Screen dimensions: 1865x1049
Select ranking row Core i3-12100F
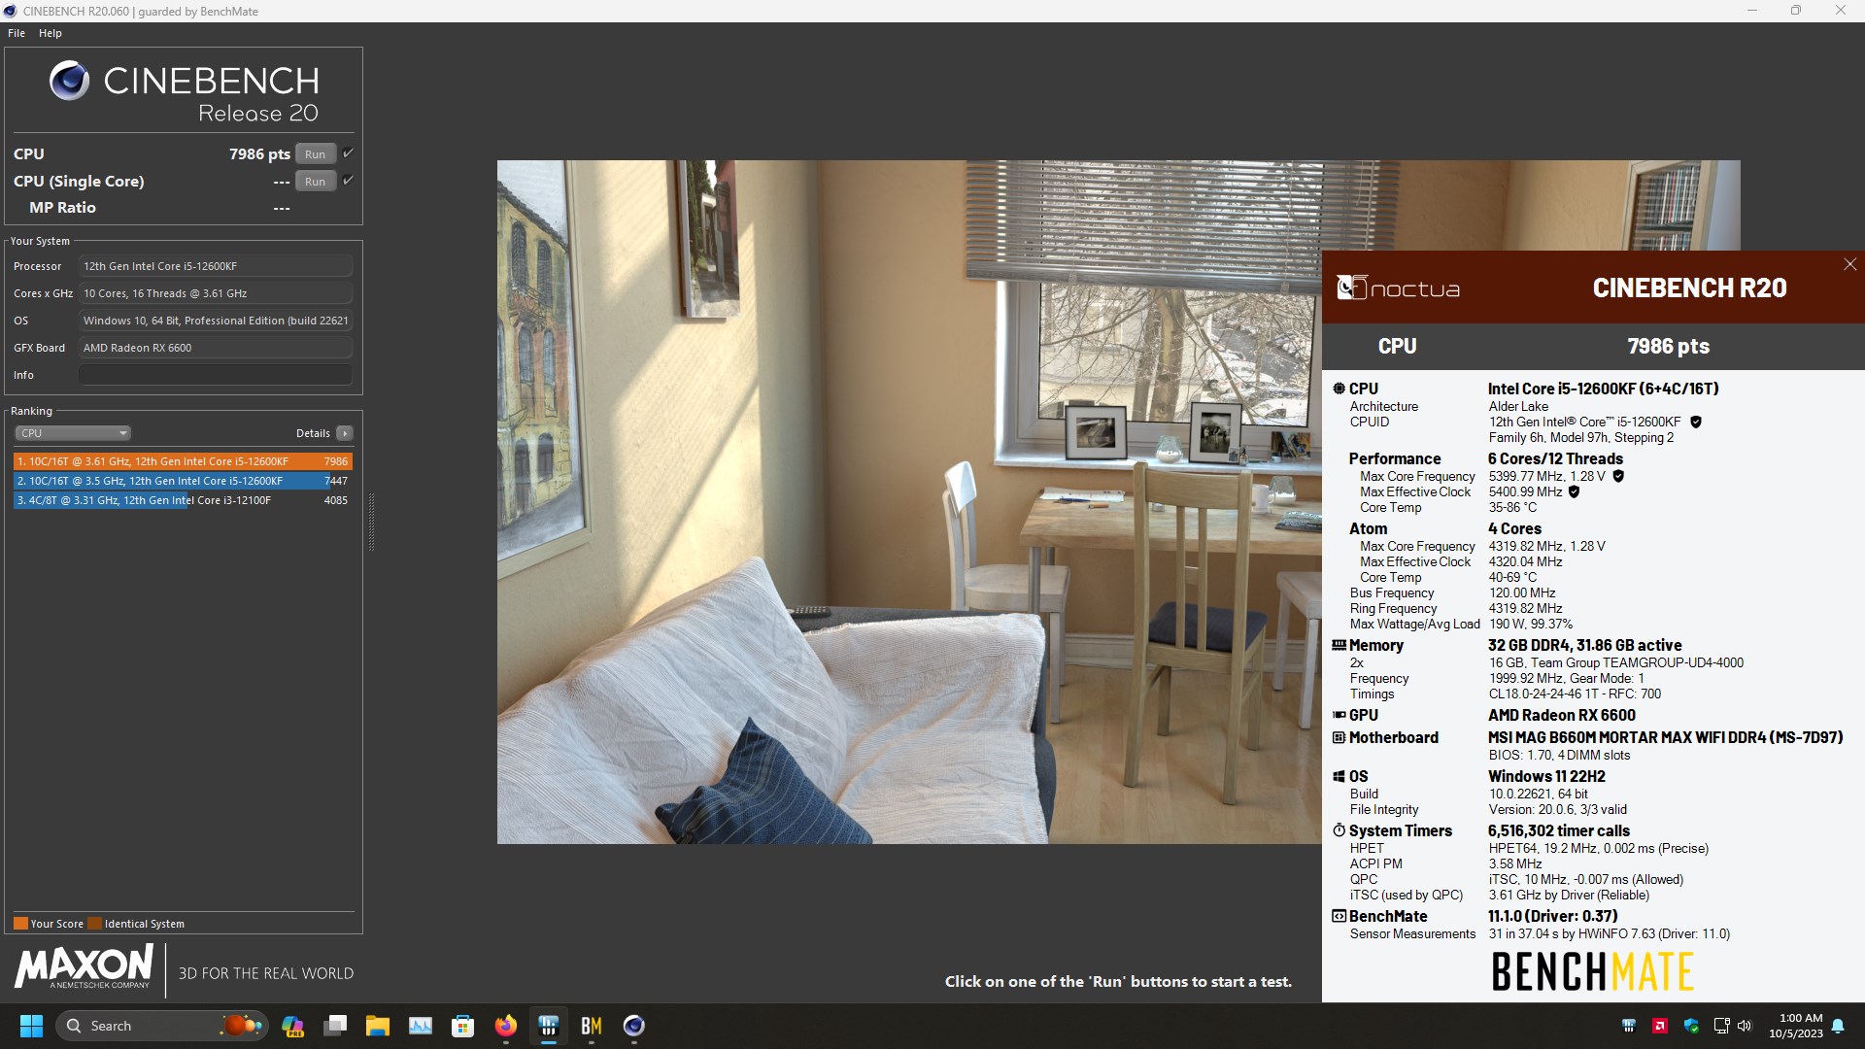183,500
